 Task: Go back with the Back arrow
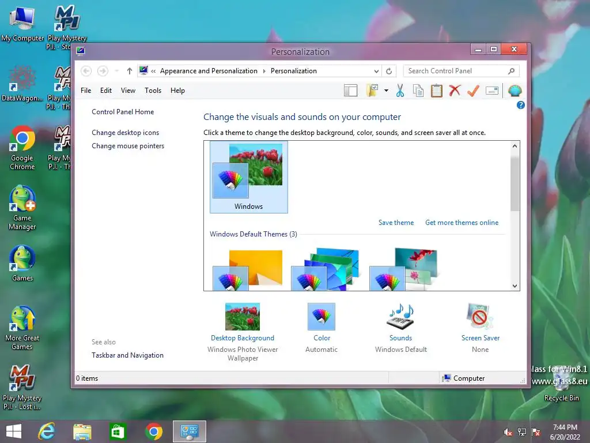[86, 71]
